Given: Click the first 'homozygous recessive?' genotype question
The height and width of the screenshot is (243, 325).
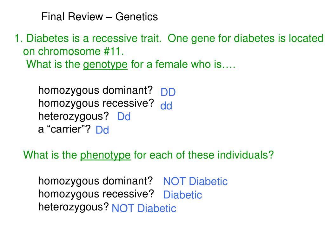Looking at the screenshot, I should pos(96,103).
